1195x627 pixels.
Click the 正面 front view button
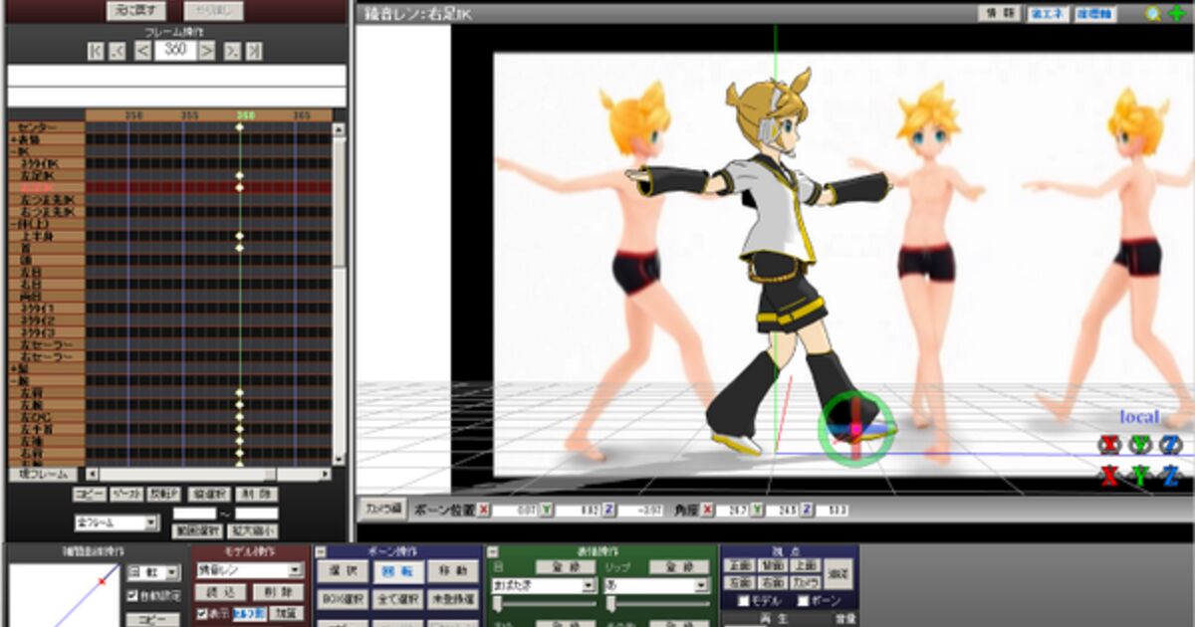point(740,565)
